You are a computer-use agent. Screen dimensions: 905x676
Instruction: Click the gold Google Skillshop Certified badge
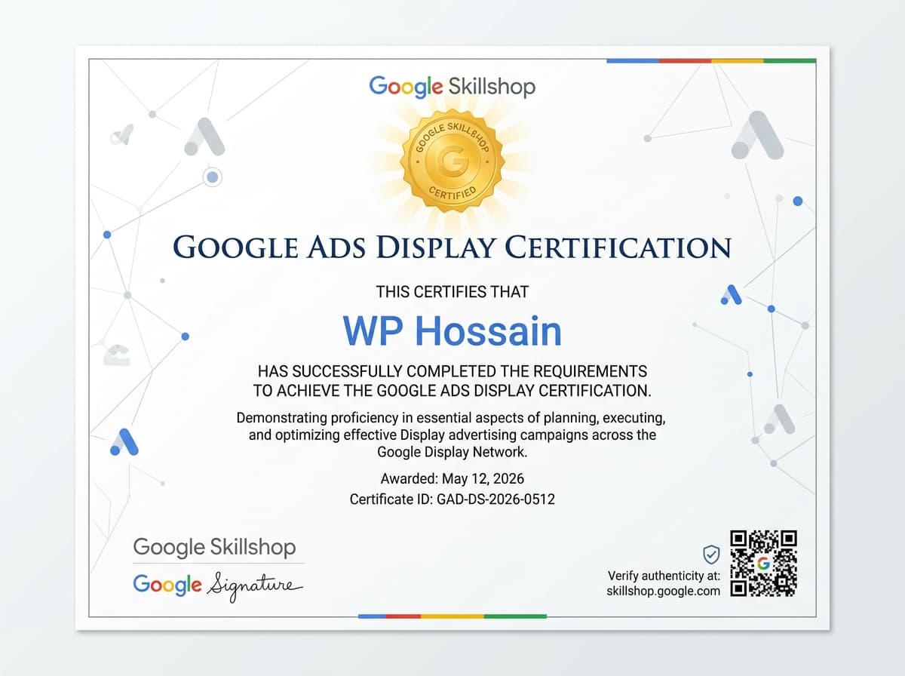click(x=452, y=162)
